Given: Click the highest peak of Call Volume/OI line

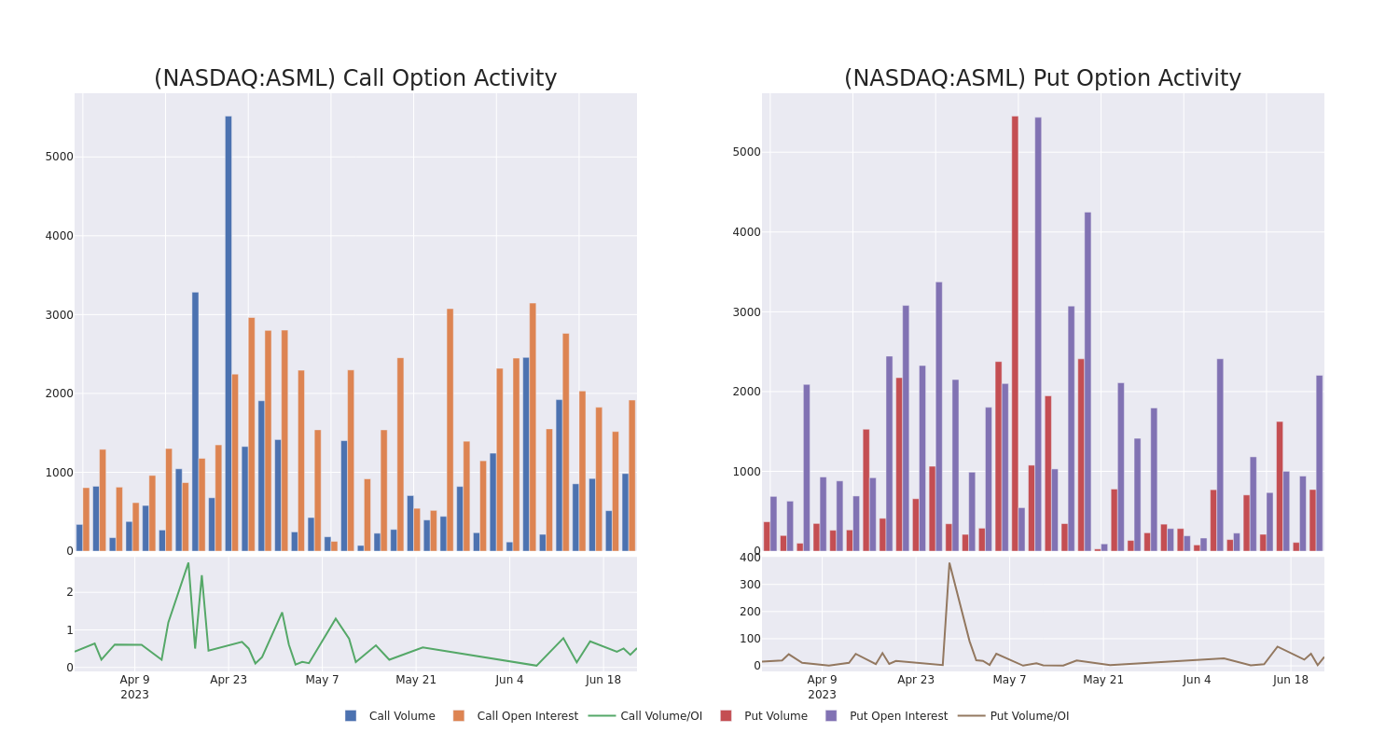Looking at the screenshot, I should (188, 562).
